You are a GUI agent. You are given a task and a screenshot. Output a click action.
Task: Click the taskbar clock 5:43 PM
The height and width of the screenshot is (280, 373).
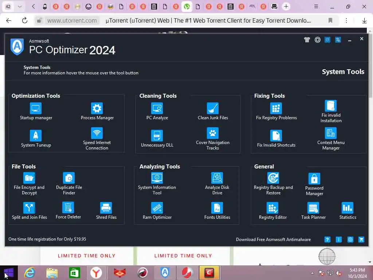coord(357,273)
